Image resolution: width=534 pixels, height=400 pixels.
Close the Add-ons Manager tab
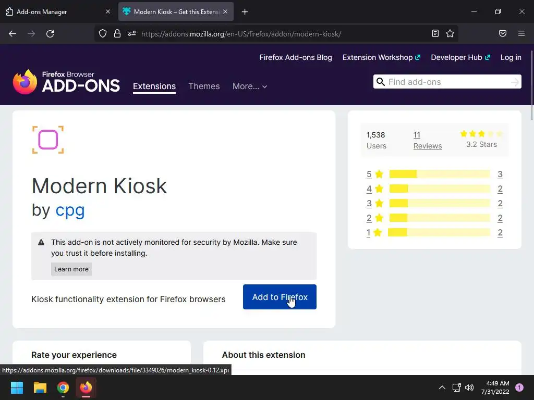[x=108, y=11]
